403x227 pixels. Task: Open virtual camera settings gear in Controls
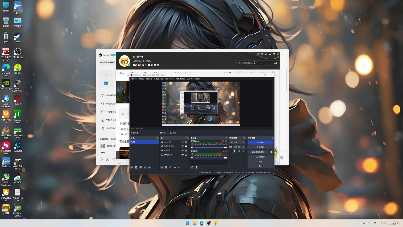(271, 152)
